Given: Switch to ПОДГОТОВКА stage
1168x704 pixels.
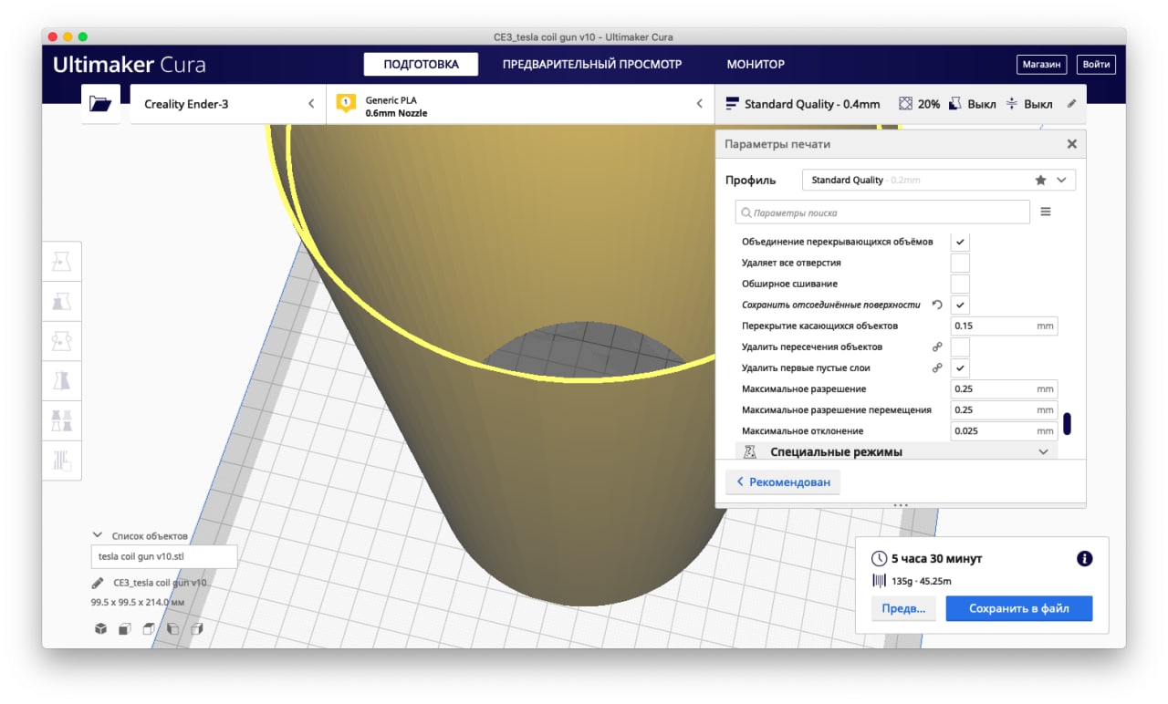Looking at the screenshot, I should click(420, 64).
